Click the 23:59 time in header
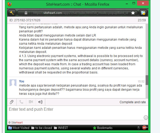This screenshot has height=133, width=160. (142, 20)
